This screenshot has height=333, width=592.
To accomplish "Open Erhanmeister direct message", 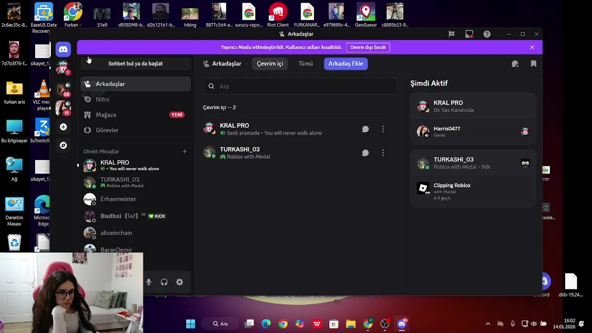I will click(136, 199).
